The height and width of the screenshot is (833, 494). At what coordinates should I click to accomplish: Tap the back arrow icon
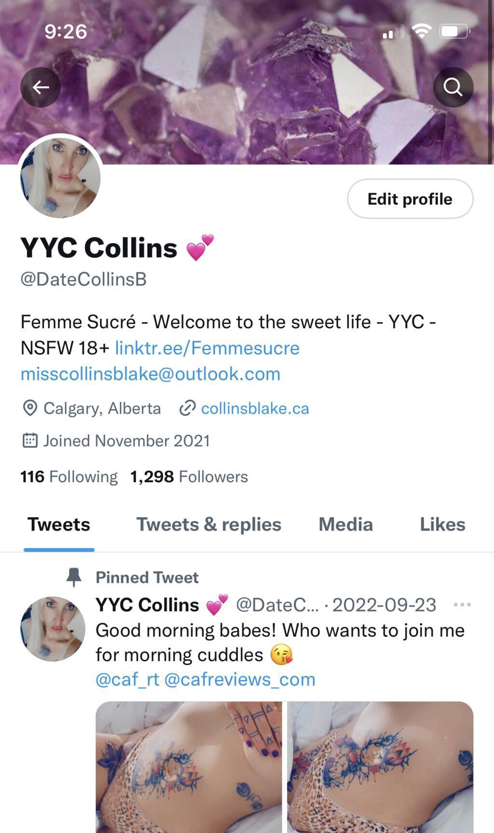[x=41, y=87]
